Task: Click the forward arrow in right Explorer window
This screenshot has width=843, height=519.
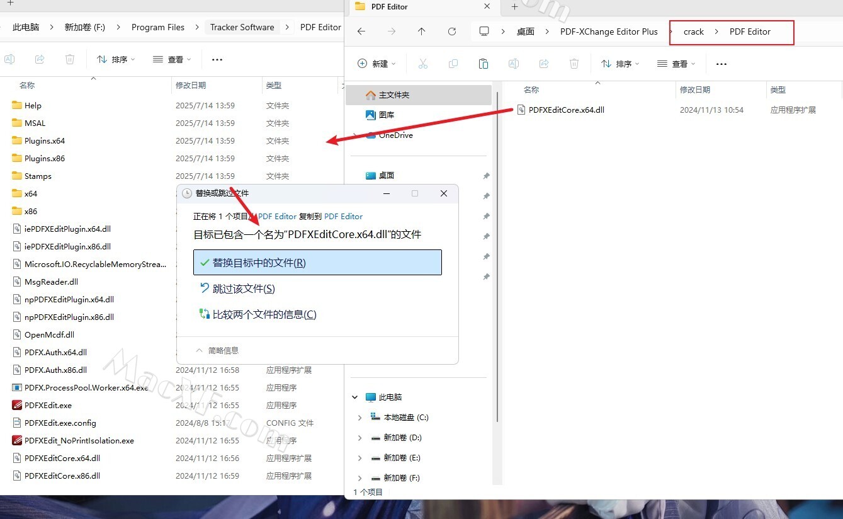Action: point(392,31)
